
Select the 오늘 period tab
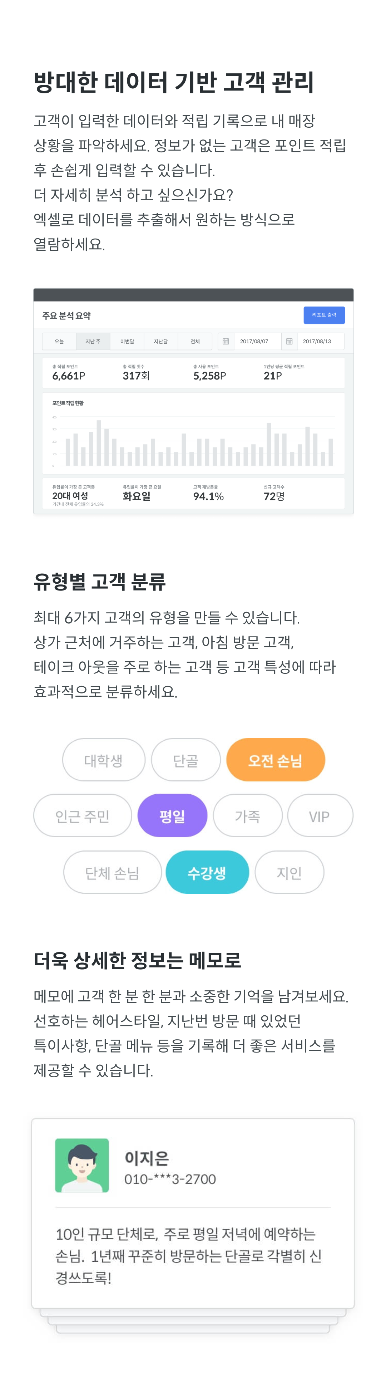click(59, 342)
